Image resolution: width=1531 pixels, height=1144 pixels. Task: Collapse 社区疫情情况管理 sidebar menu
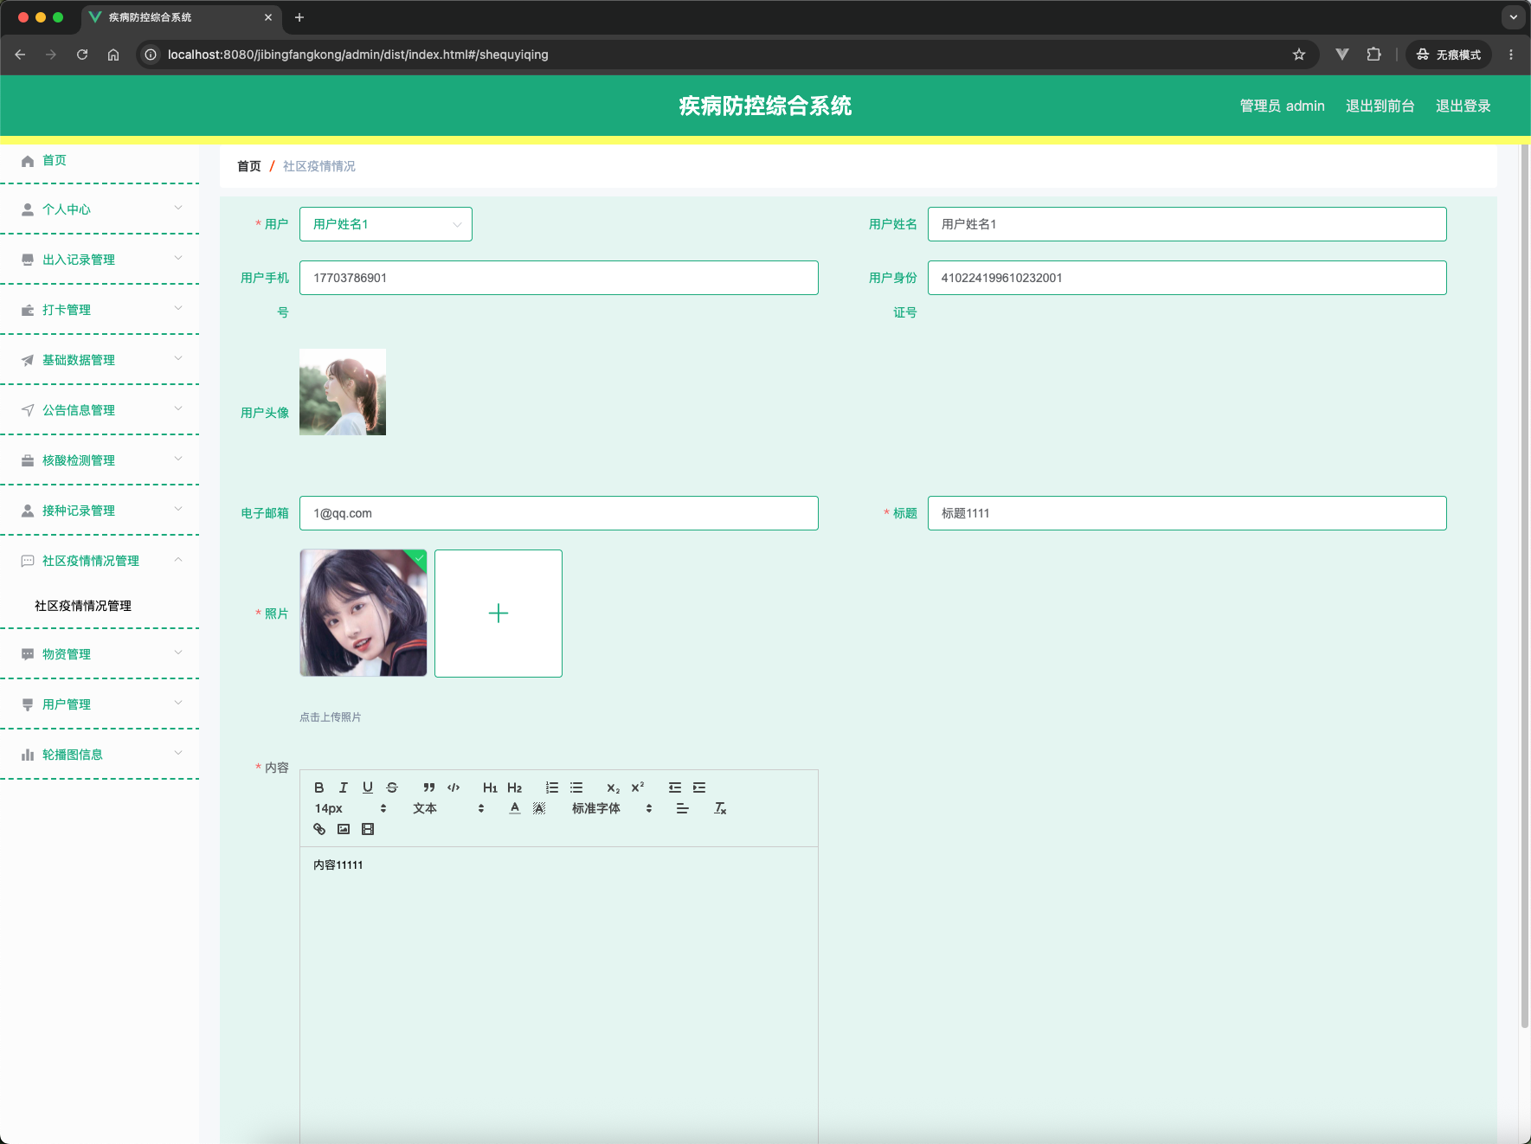pos(100,561)
